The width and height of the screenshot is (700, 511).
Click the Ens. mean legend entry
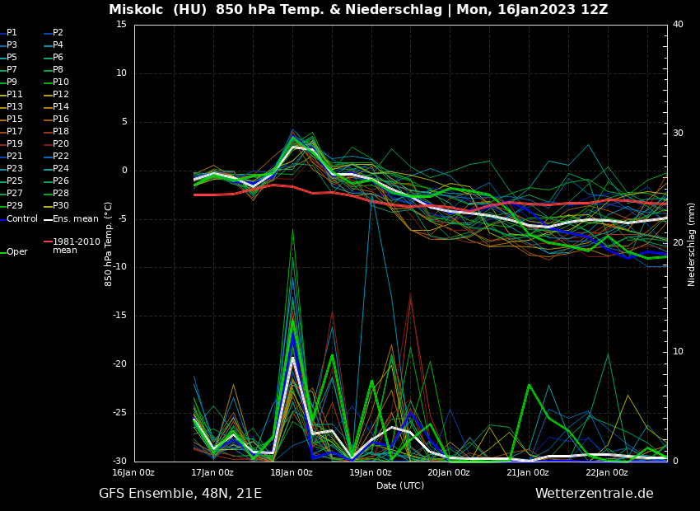(x=75, y=218)
